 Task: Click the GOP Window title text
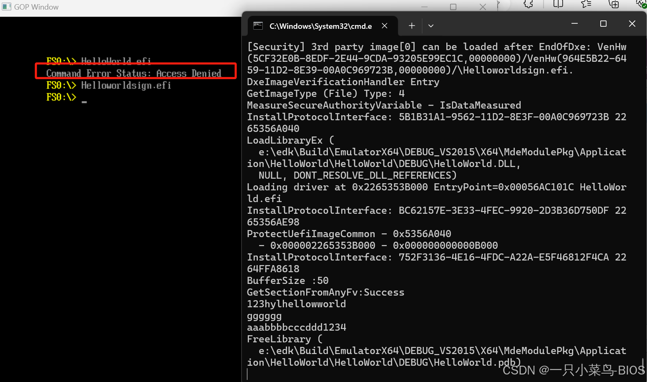point(36,7)
